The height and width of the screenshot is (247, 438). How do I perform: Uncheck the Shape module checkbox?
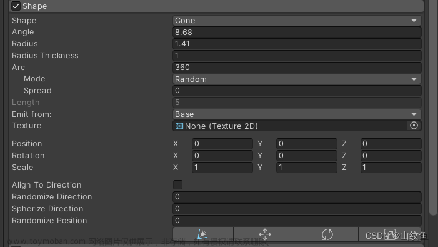point(16,6)
